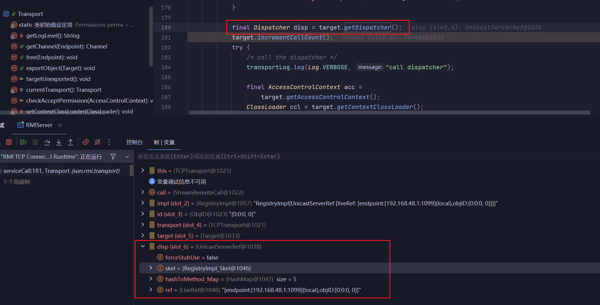Click the getDispatcher call in code

coord(367,27)
